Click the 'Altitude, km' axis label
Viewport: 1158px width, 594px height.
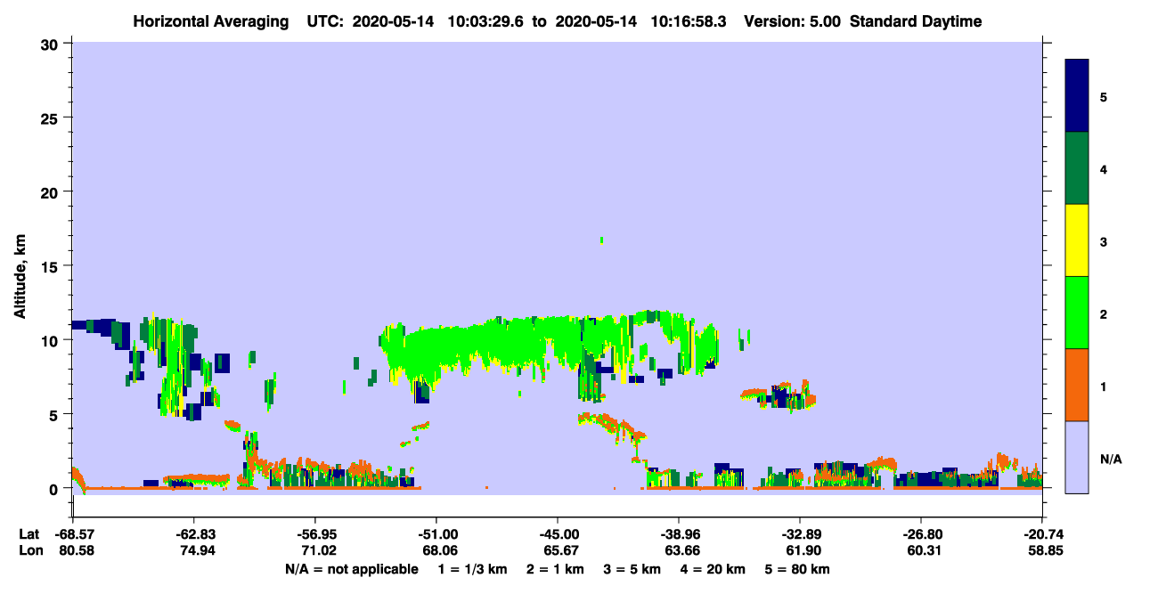coord(20,279)
